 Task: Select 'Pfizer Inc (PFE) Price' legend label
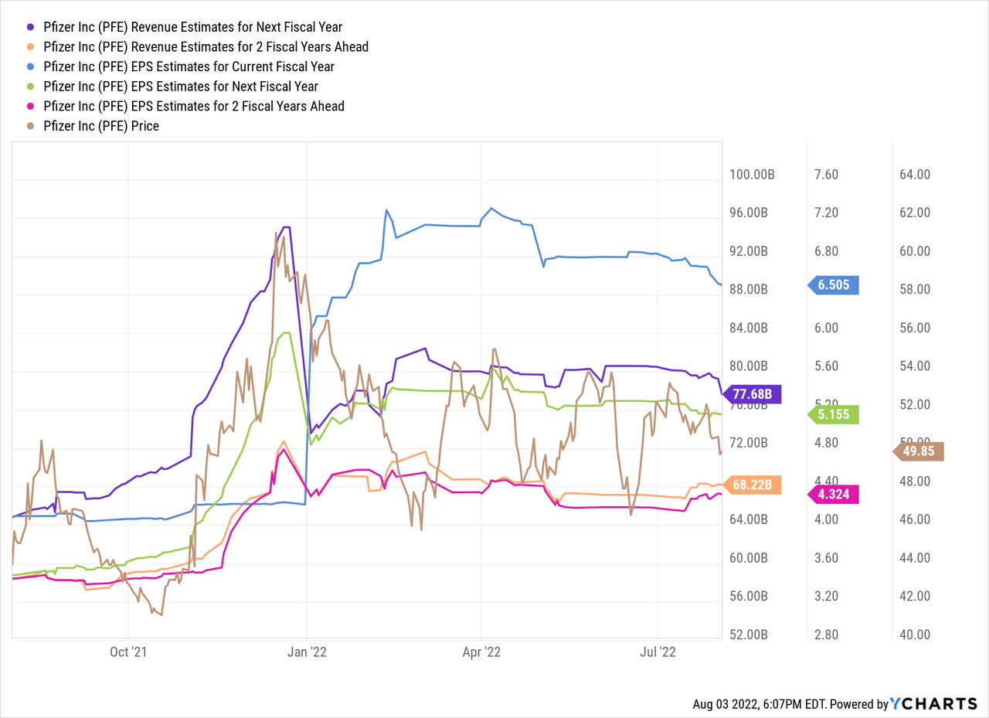(101, 126)
